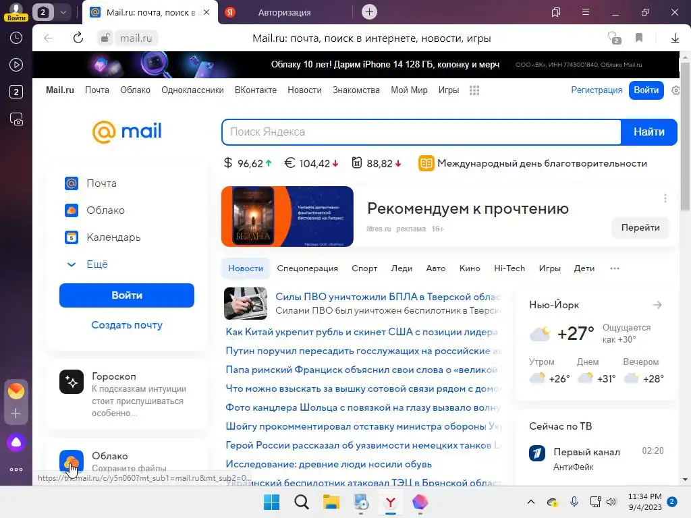This screenshot has width=691, height=518.
Task: Open Mail.ru settings gear icon
Action: click(x=675, y=90)
